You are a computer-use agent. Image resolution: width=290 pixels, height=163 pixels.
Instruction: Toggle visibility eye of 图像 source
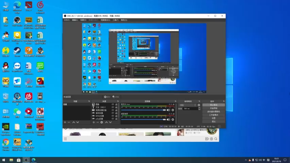pyautogui.click(x=113, y=104)
